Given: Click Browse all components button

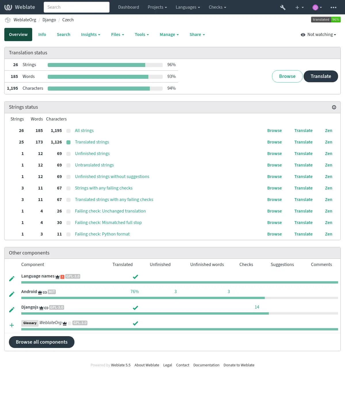Looking at the screenshot, I should pyautogui.click(x=42, y=342).
